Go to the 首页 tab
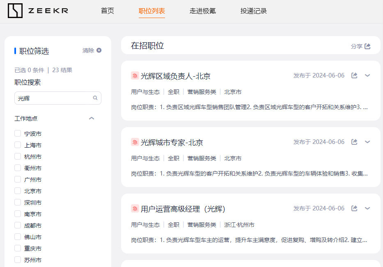 click(108, 11)
